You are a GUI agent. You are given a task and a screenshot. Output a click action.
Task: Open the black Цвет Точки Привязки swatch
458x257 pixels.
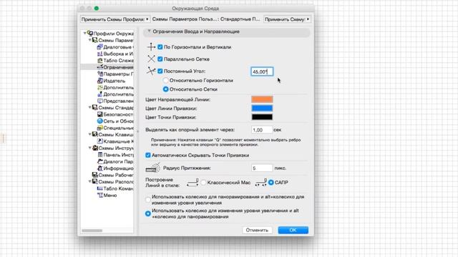262,117
